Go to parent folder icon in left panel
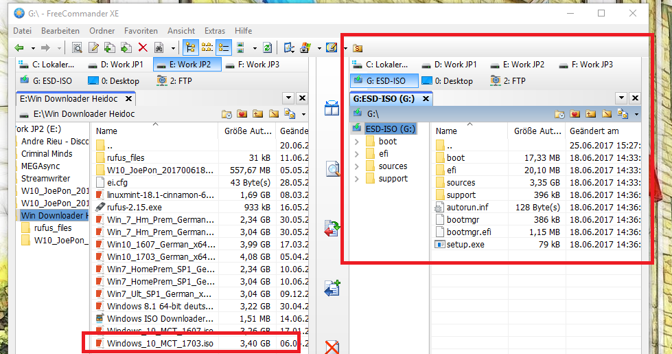This screenshot has width=672, height=354. [x=258, y=114]
